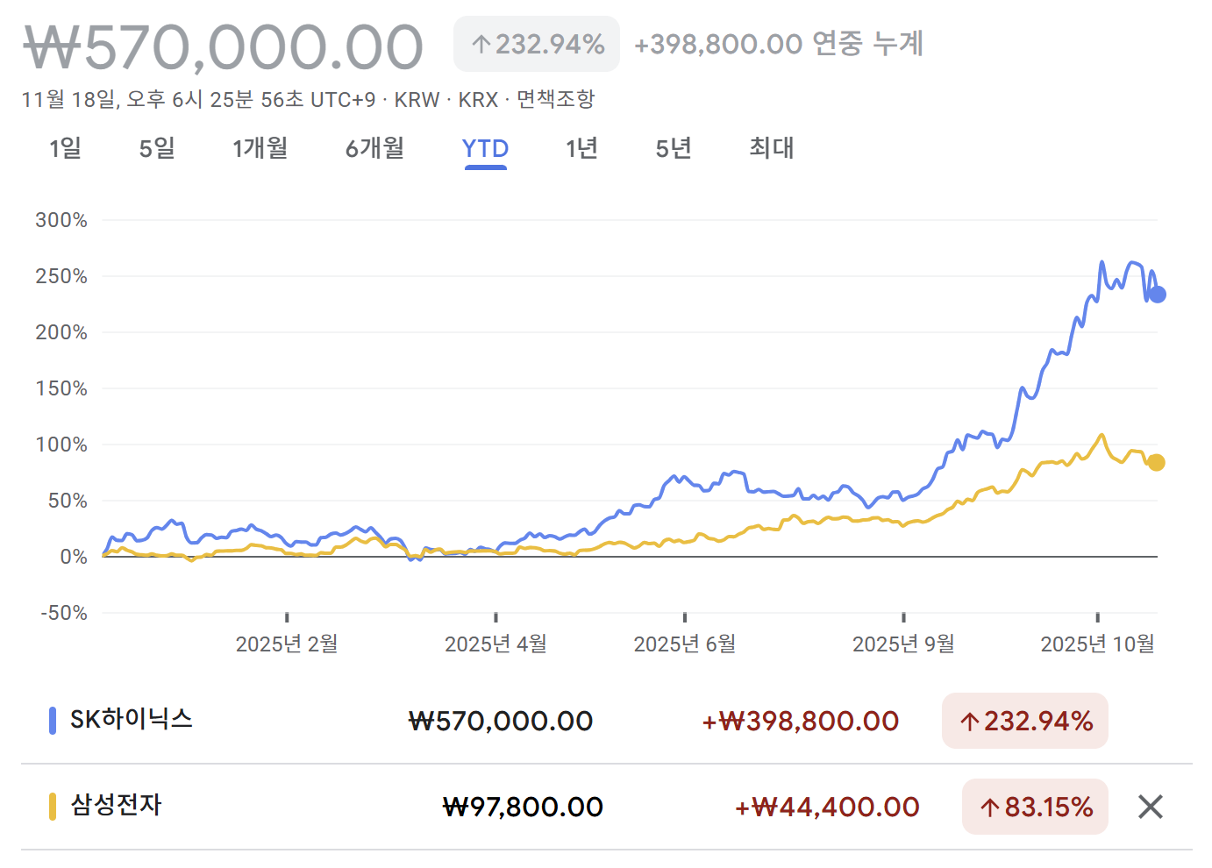Click the 300% y-axis label
Image resolution: width=1212 pixels, height=868 pixels.
pos(61,220)
